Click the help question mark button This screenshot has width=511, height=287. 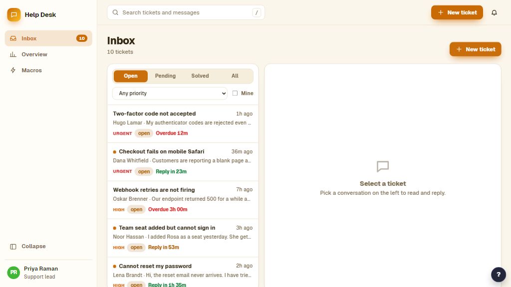pos(499,275)
